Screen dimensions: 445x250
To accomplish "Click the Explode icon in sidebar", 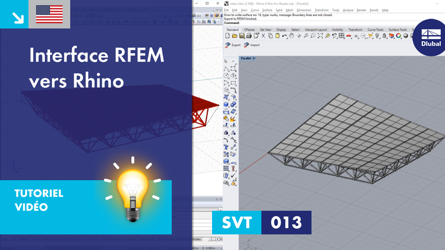I will (x=233, y=118).
